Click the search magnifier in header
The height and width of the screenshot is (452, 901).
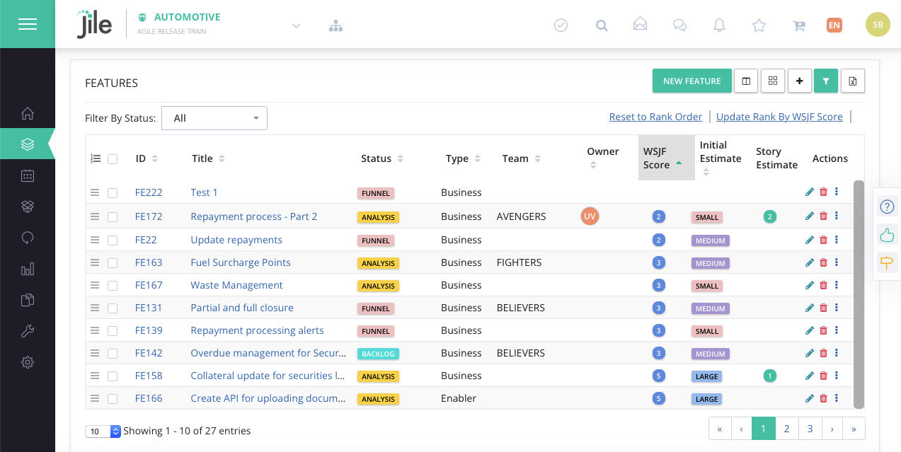(x=602, y=25)
